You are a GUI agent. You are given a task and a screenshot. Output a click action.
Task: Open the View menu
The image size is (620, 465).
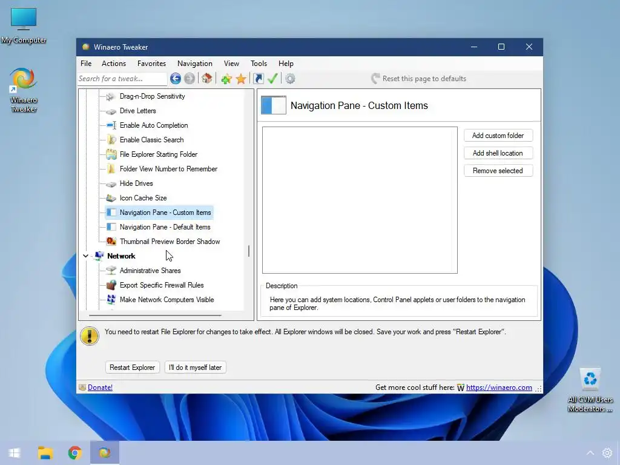point(231,63)
